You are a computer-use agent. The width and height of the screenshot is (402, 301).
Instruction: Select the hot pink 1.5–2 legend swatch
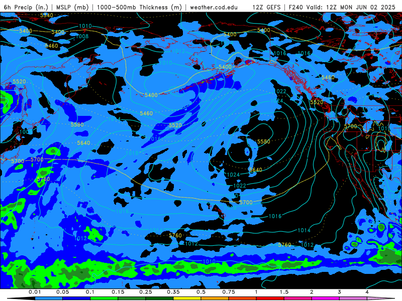point(298,298)
